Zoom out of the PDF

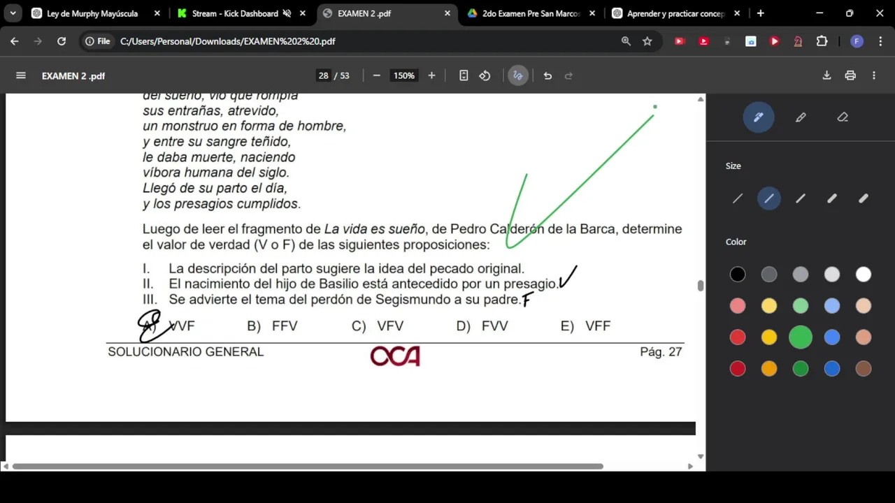click(x=376, y=75)
